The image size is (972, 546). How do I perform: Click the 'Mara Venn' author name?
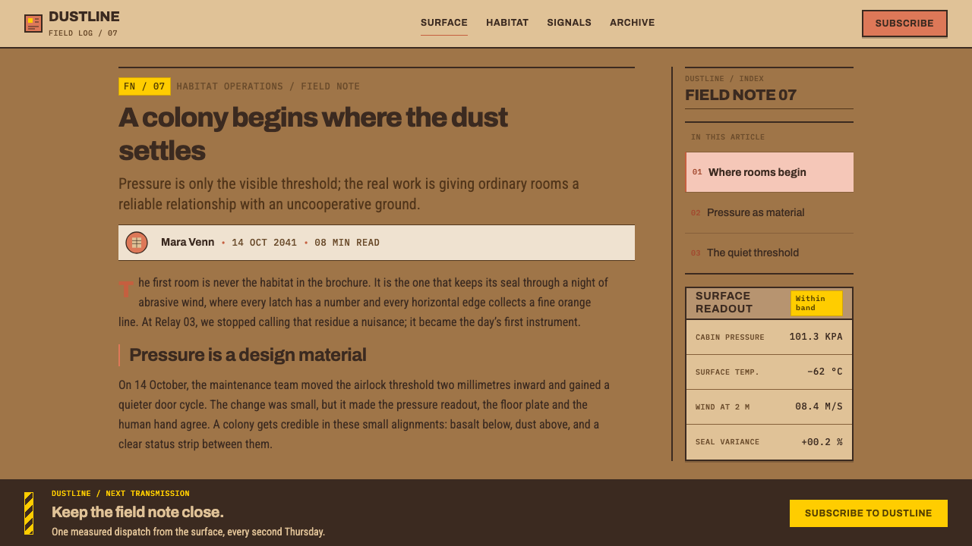pyautogui.click(x=188, y=243)
